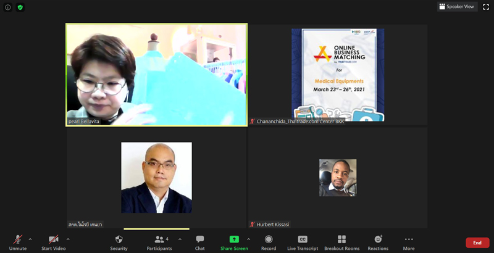
Task: Expand video options arrow beside Start Video
Action: coord(68,239)
